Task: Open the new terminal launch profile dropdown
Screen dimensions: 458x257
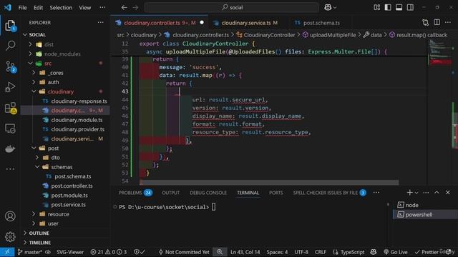Action: click(416, 193)
